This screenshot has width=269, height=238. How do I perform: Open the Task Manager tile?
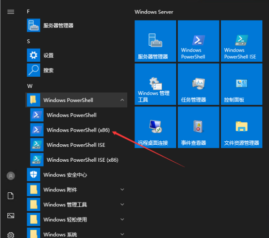199,84
